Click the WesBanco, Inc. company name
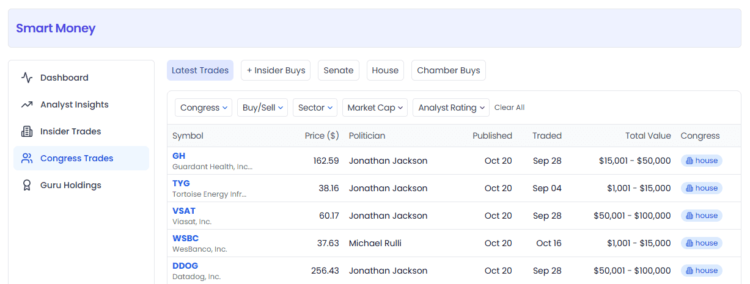 pos(199,249)
